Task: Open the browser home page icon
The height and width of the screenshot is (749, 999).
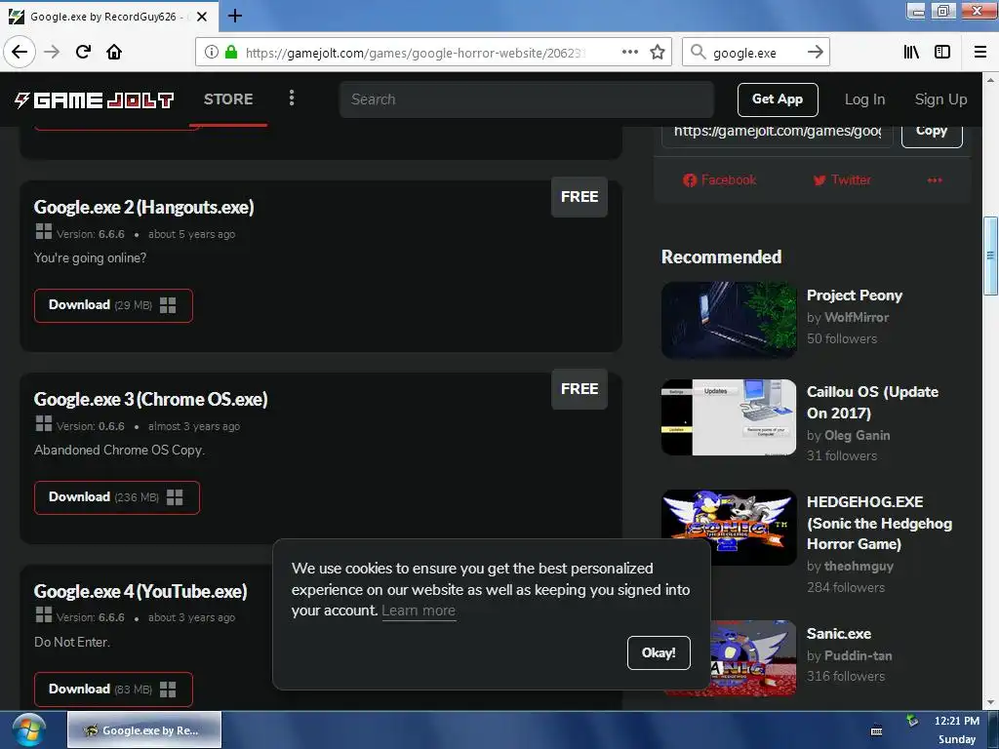Action: [x=114, y=52]
